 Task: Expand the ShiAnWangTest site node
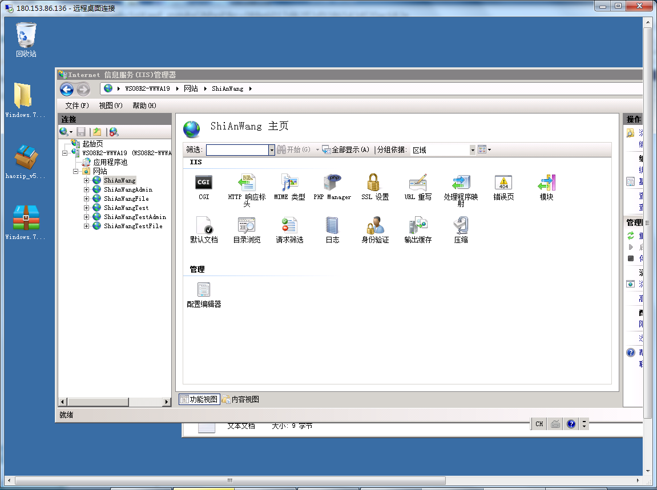pos(86,208)
